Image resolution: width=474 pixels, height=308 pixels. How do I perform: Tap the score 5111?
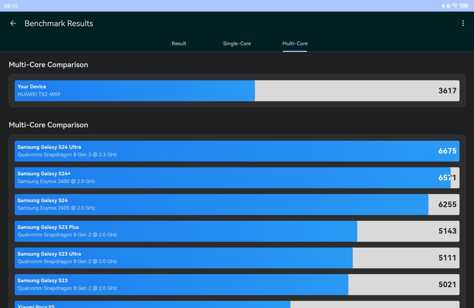tap(447, 258)
